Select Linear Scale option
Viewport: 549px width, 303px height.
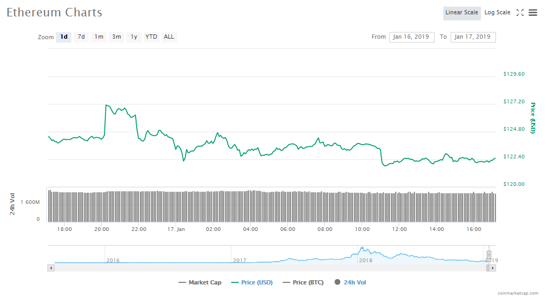(462, 13)
